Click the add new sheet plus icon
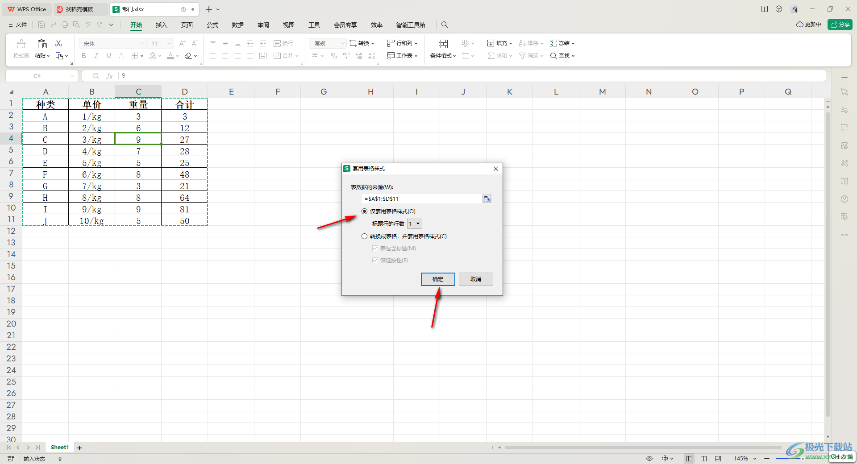857x464 pixels. click(79, 447)
